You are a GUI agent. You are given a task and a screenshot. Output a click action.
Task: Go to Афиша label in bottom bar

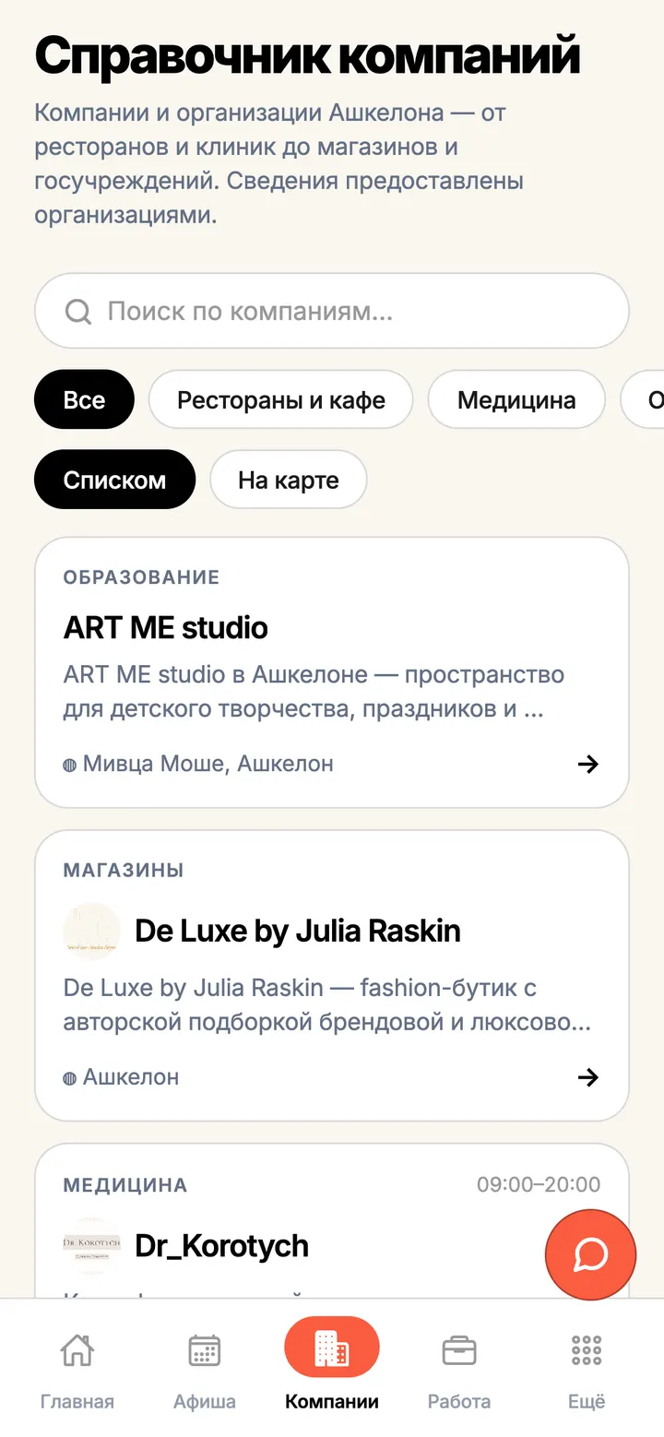point(205,1402)
